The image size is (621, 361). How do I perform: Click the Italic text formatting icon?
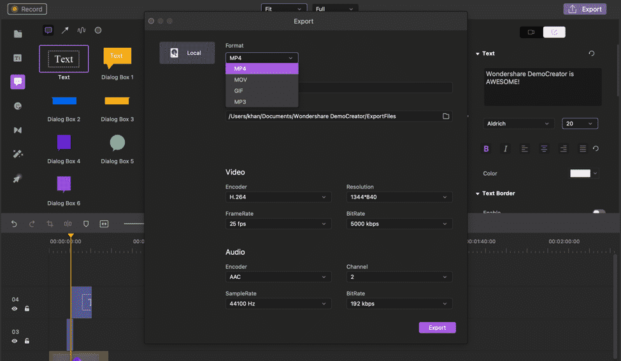coord(506,148)
